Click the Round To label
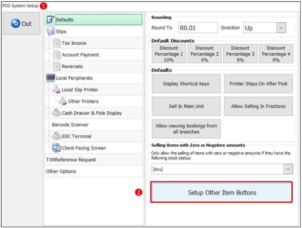This screenshot has width=302, height=228. point(162,28)
